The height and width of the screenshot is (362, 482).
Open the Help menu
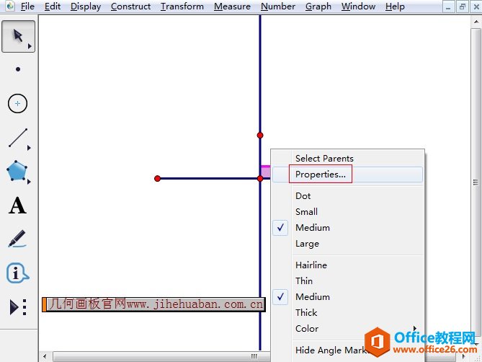click(x=395, y=6)
